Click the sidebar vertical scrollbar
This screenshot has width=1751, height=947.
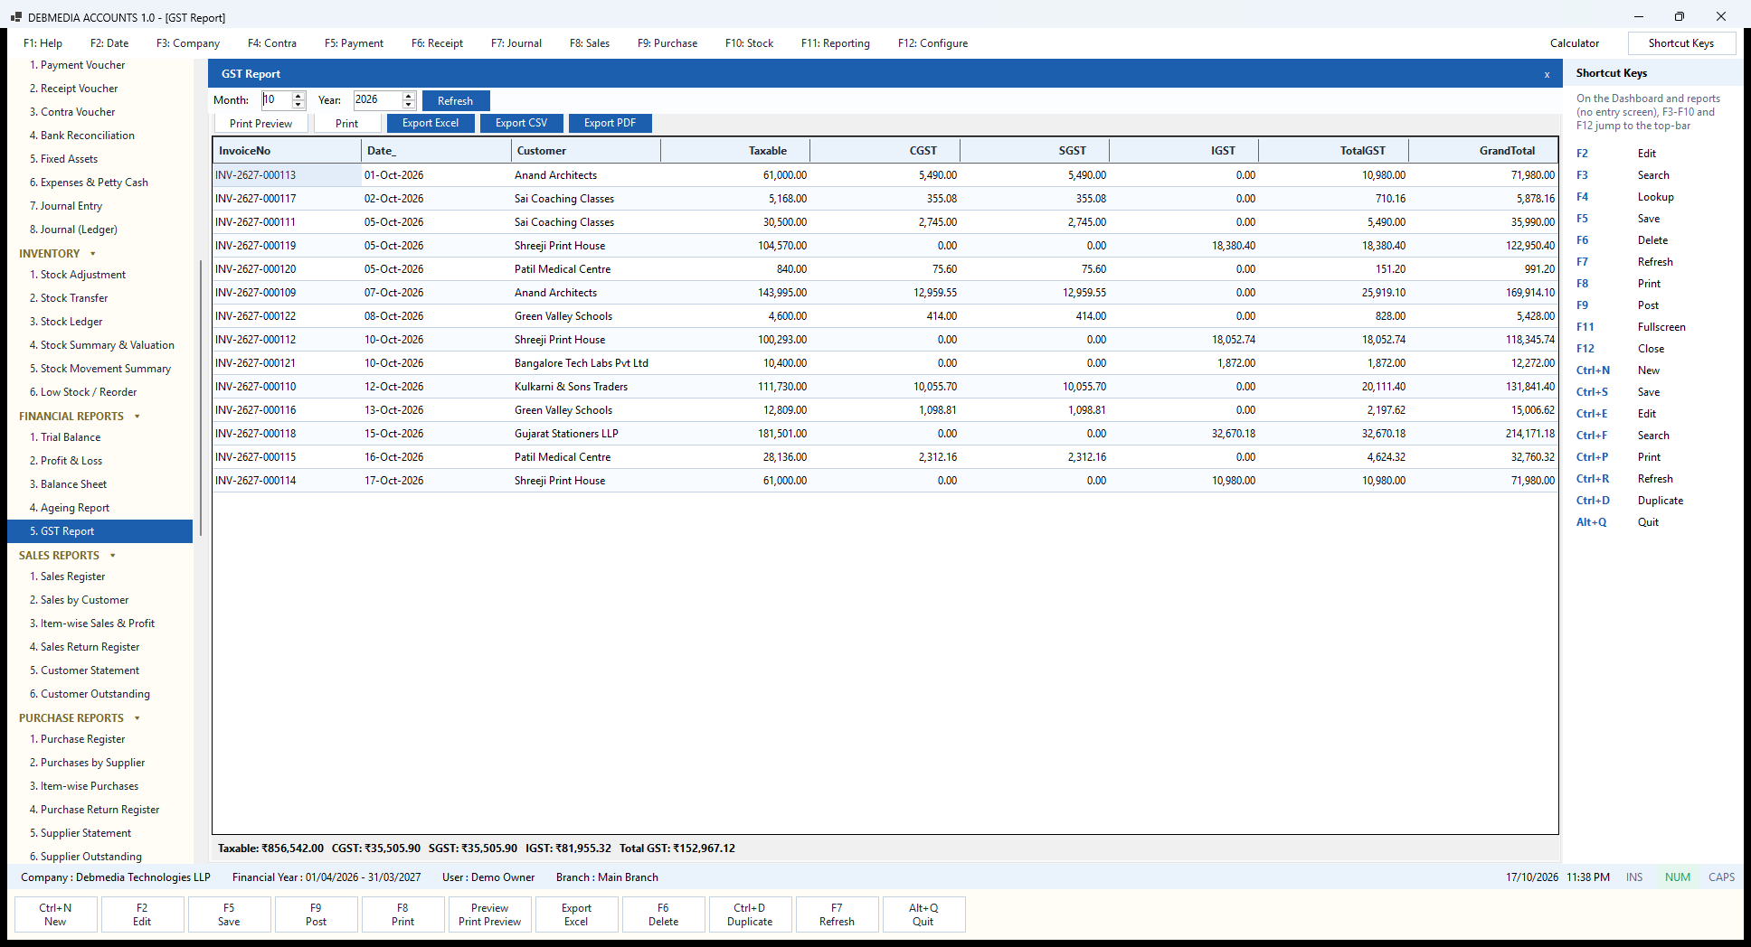click(200, 398)
